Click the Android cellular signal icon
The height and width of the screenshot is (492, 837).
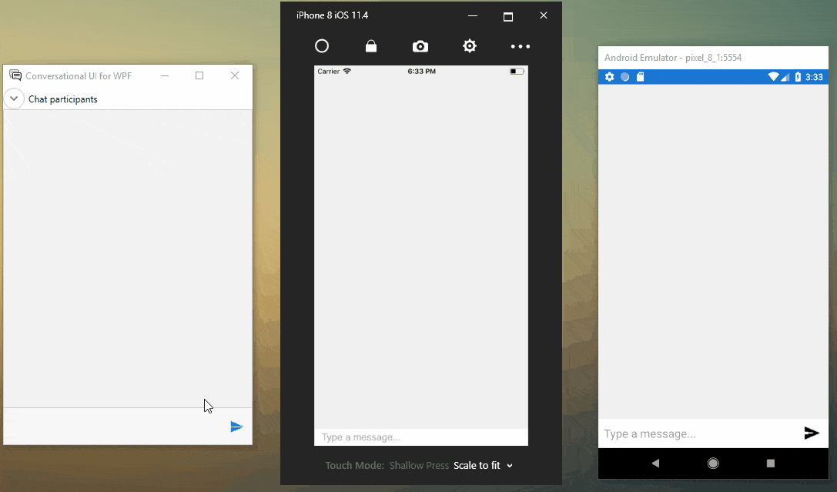pos(785,77)
